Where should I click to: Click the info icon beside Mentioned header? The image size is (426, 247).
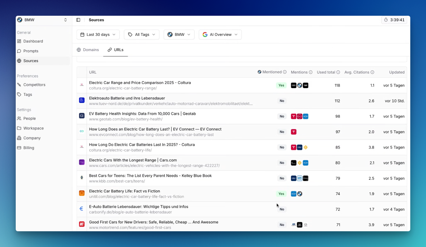(x=285, y=72)
